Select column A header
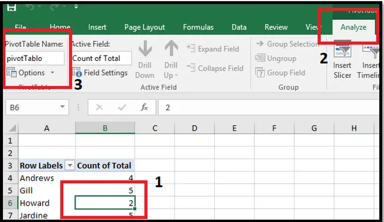Viewport: 384px width, 222px height. click(x=47, y=128)
